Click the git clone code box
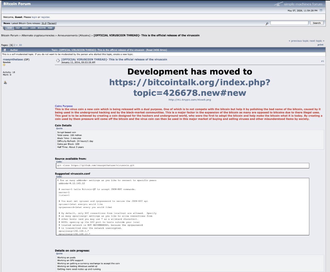The height and width of the screenshot is (272, 330). coord(182,165)
